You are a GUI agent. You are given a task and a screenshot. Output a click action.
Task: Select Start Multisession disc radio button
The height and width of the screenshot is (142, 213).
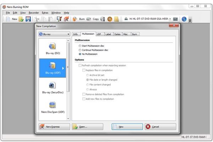point(80,46)
